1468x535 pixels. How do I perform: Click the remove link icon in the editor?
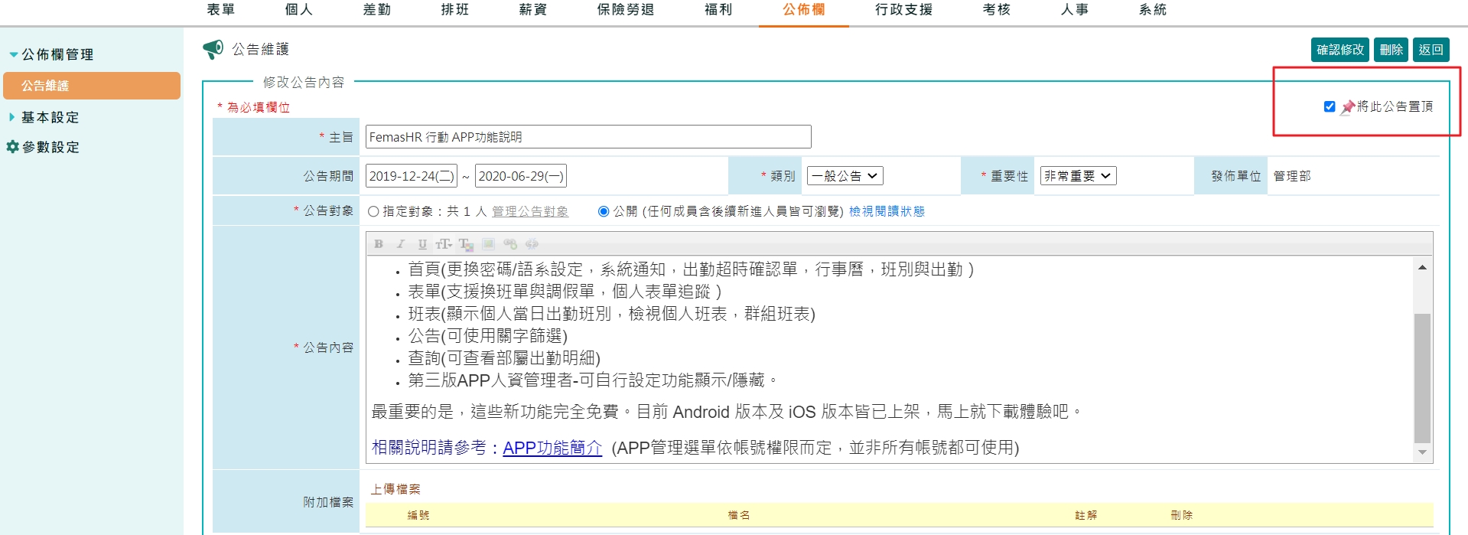click(x=532, y=244)
